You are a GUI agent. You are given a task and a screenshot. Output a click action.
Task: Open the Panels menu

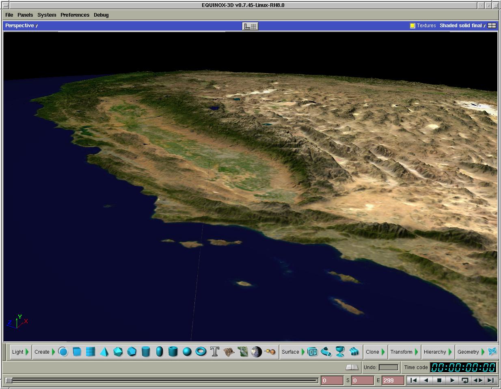click(25, 15)
